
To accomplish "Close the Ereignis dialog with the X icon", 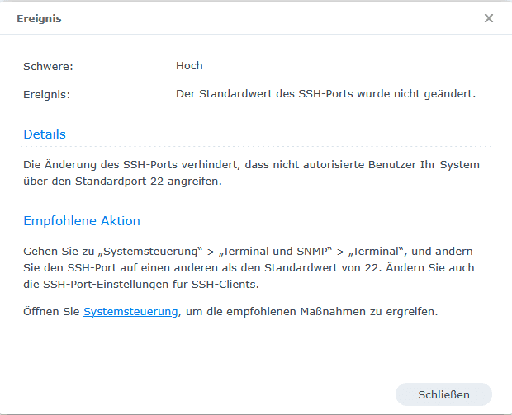I will click(489, 18).
